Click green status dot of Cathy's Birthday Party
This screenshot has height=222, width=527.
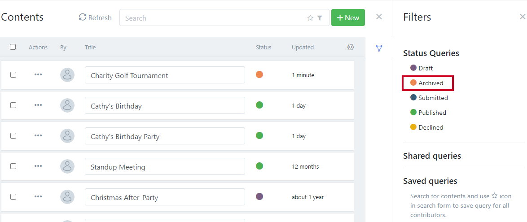[259, 135]
